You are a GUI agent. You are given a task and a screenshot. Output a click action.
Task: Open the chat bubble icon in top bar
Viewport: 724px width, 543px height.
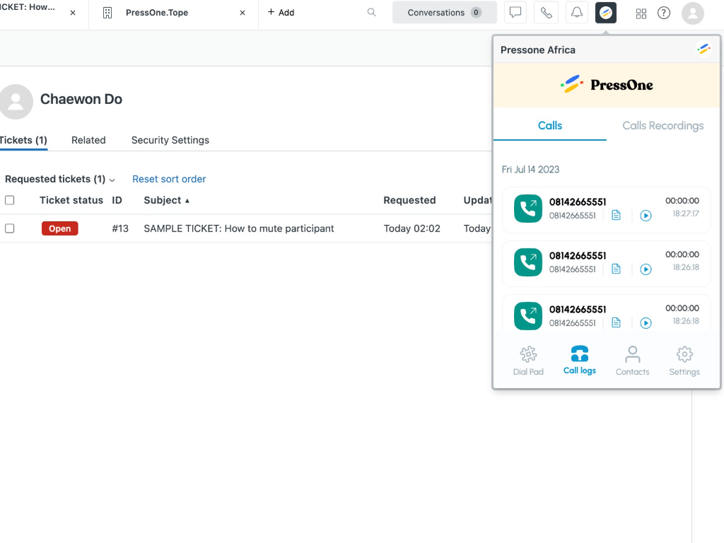coord(515,13)
